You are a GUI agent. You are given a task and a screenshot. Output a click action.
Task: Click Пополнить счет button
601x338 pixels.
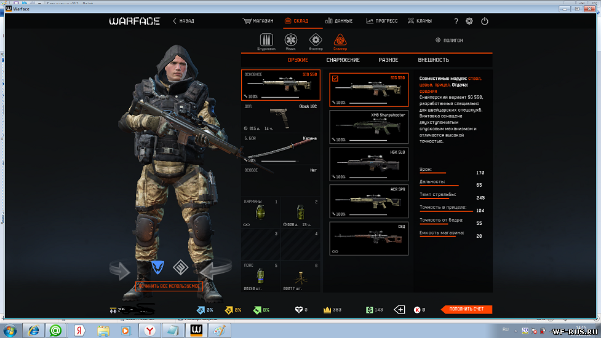tap(466, 309)
